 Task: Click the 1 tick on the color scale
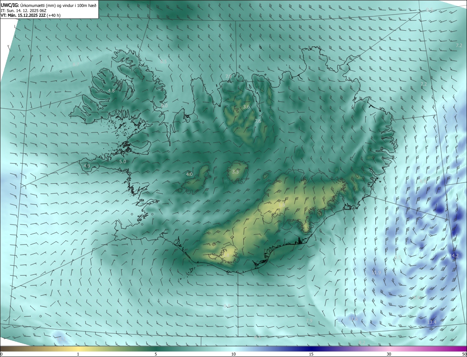pyautogui.click(x=78, y=354)
